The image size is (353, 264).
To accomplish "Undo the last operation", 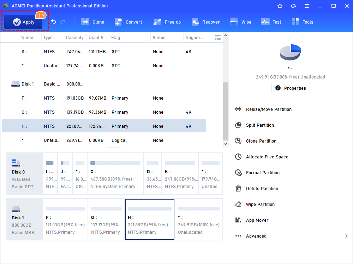I will click(x=54, y=21).
